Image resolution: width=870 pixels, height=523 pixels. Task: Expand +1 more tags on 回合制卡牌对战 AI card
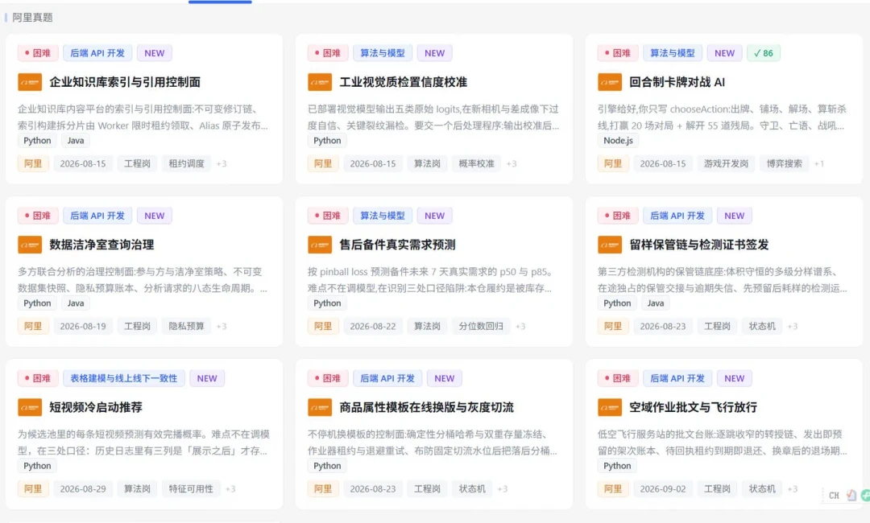[x=819, y=163]
